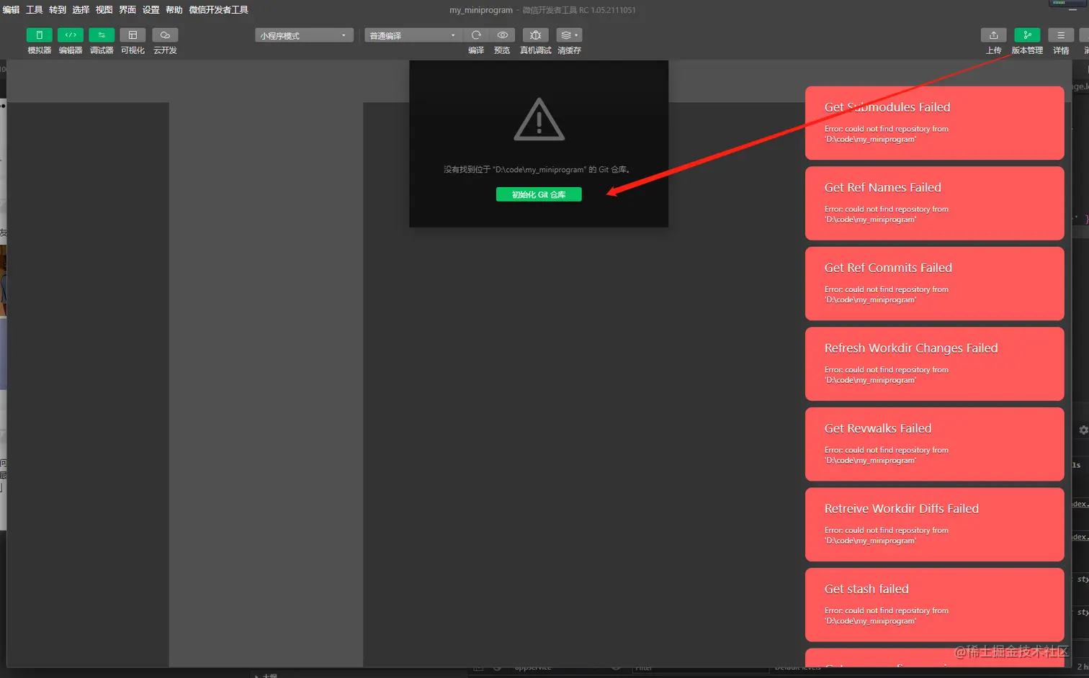
Task: Open the 工具 menu
Action: point(35,10)
